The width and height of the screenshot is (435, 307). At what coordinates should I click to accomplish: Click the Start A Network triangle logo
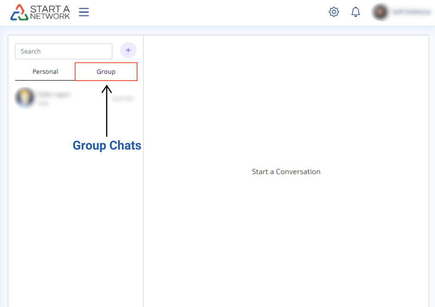[19, 13]
